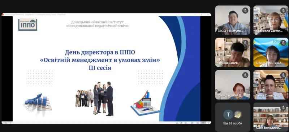This screenshot has height=132, width=289.
Task: Go to next slide in PowerPoint status bar
Action: (186, 123)
